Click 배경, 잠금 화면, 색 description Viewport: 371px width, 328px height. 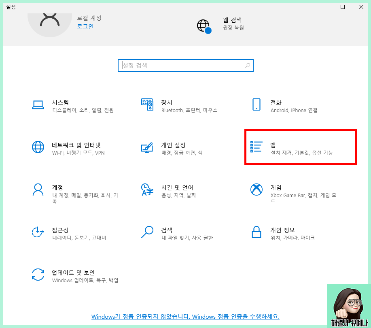click(182, 153)
